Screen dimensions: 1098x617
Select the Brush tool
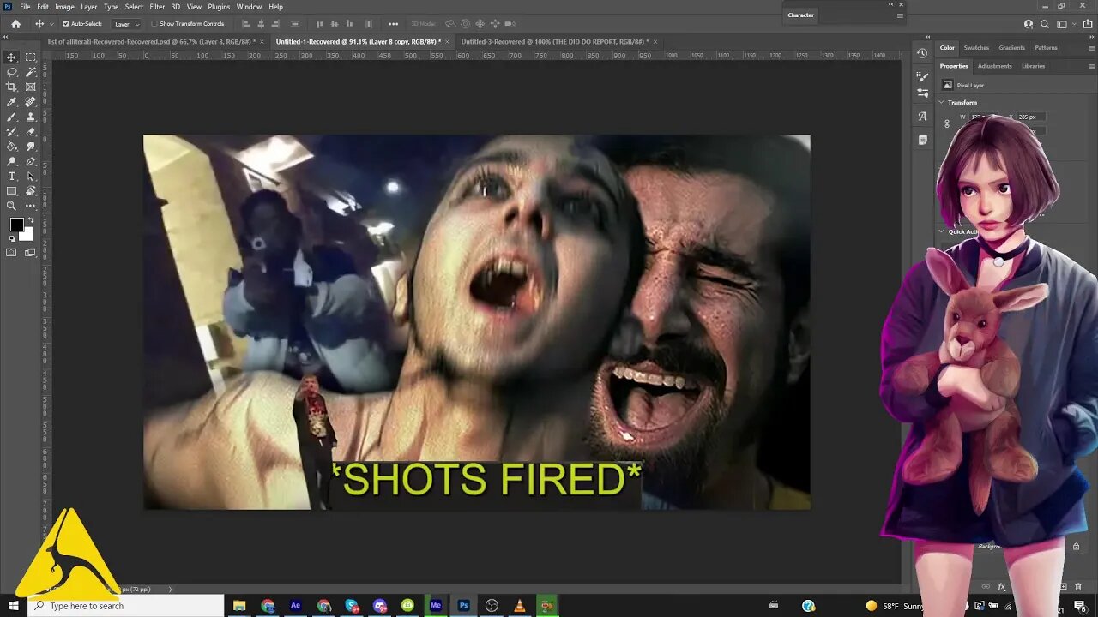tap(12, 117)
